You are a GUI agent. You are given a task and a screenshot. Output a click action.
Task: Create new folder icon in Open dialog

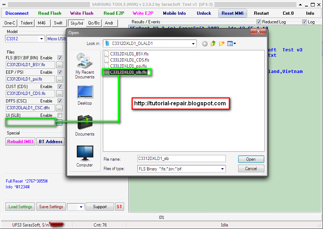click(222, 43)
